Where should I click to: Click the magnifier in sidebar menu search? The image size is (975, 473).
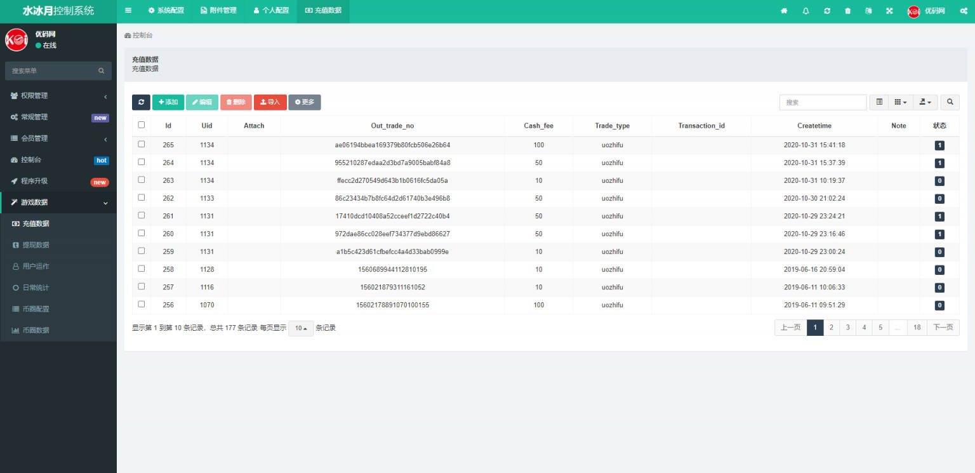click(x=101, y=71)
